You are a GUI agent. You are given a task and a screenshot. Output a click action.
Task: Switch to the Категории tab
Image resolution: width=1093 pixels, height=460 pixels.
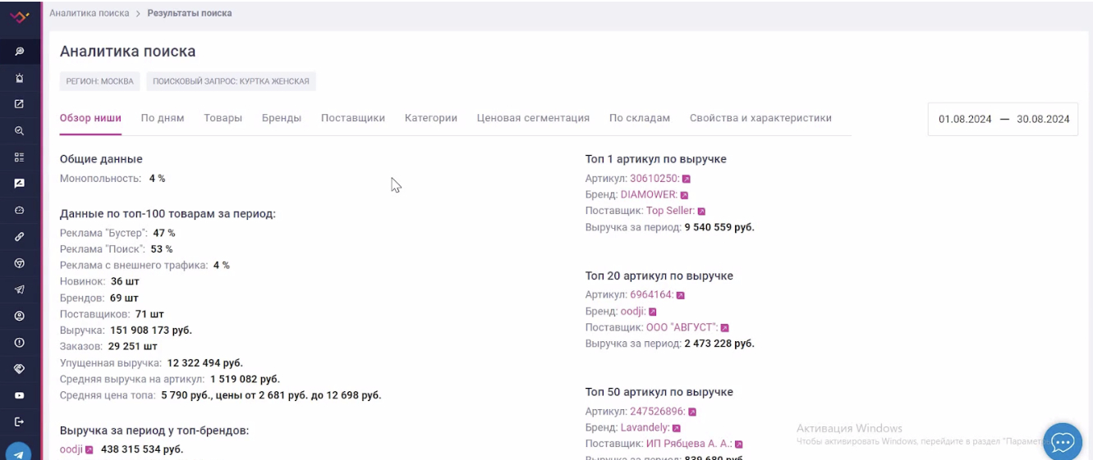pyautogui.click(x=431, y=118)
